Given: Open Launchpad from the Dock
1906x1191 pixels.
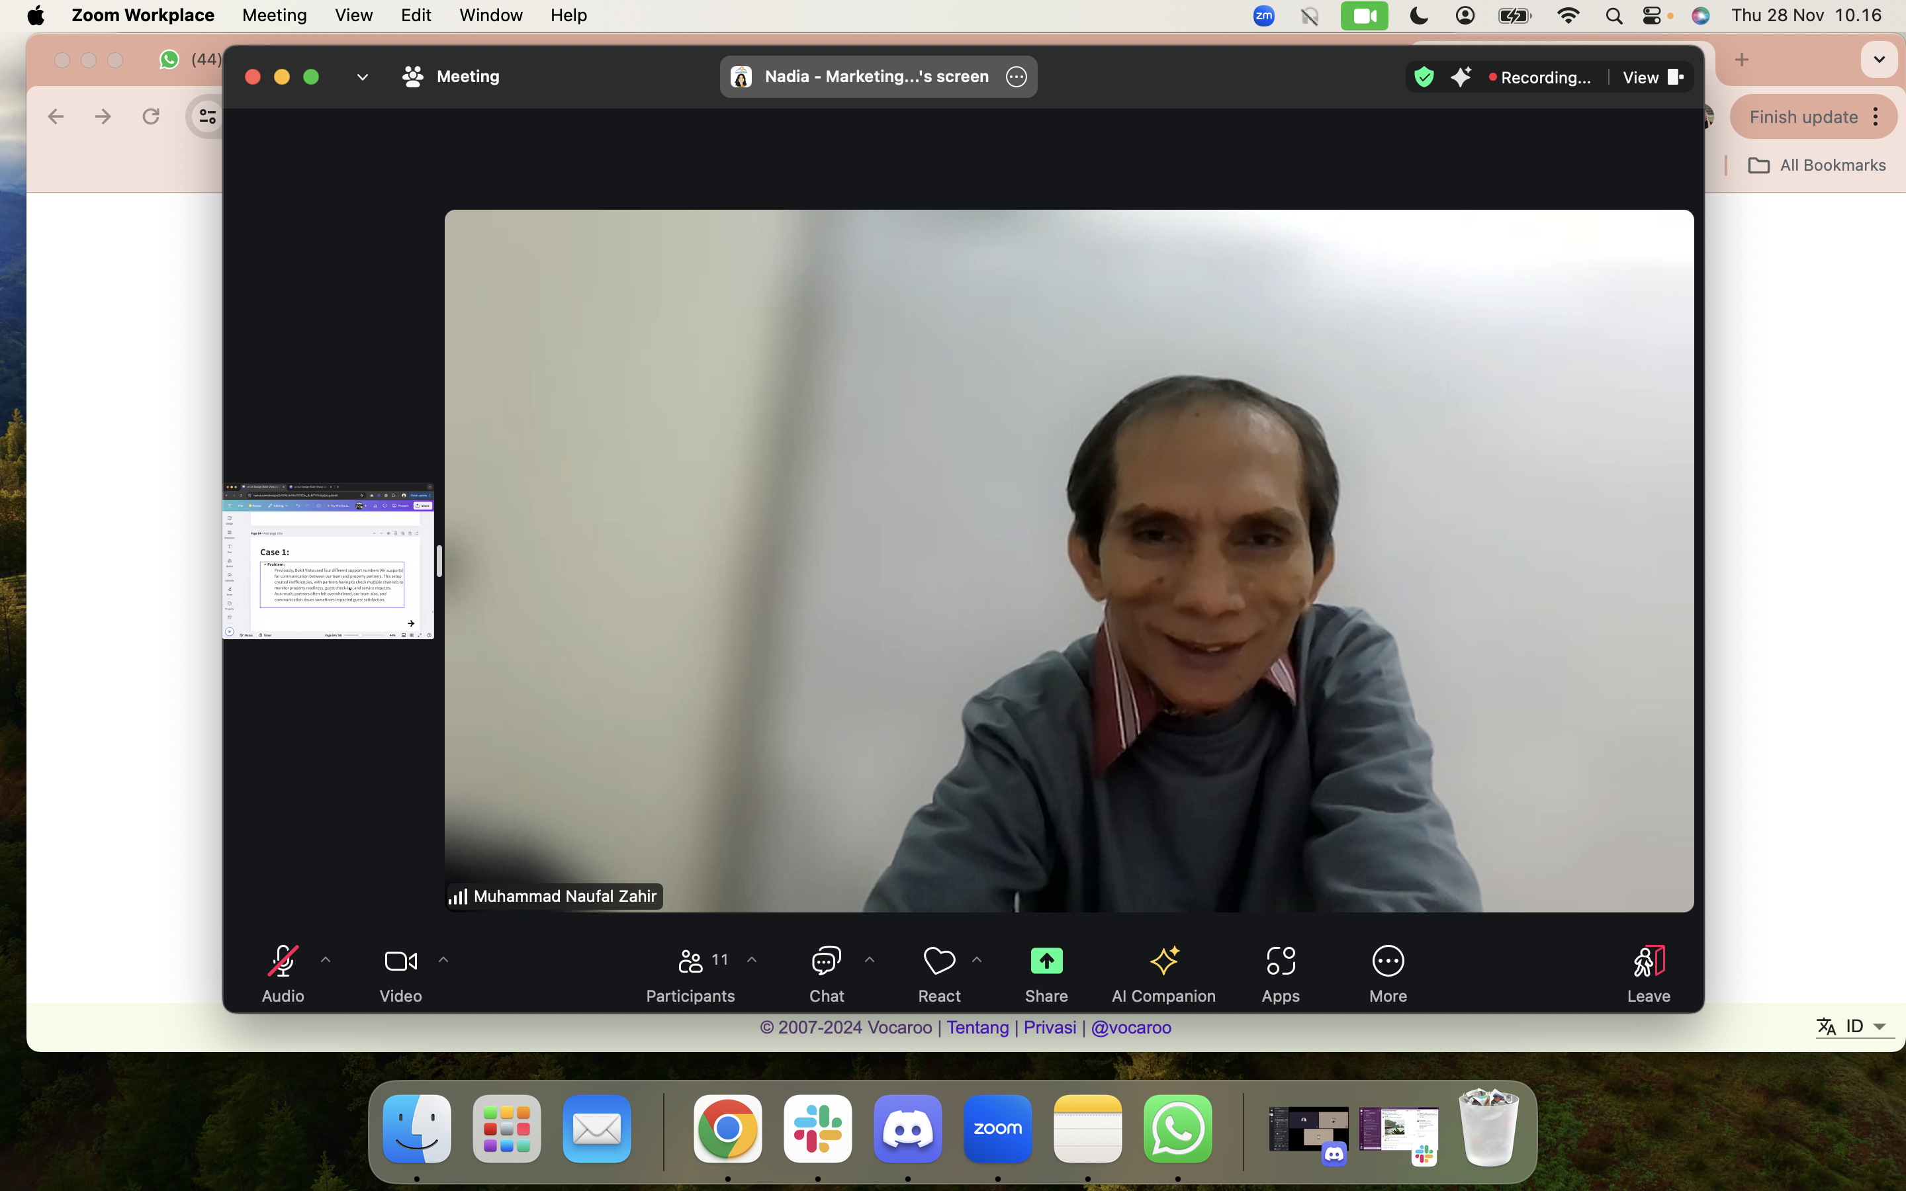Looking at the screenshot, I should coord(506,1129).
